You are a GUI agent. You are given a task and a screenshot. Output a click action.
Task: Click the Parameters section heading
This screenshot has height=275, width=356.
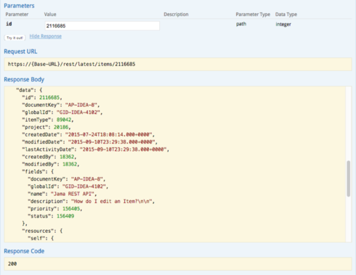pos(19,6)
